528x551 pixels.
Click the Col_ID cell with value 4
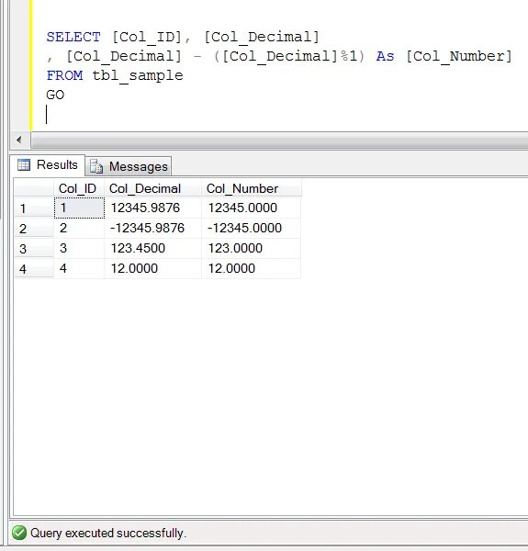[x=79, y=268]
